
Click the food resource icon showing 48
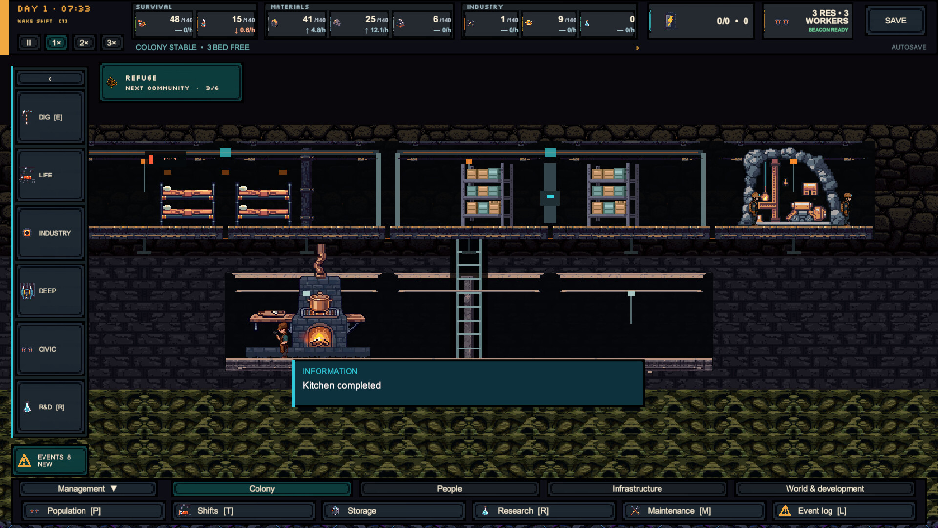click(142, 22)
